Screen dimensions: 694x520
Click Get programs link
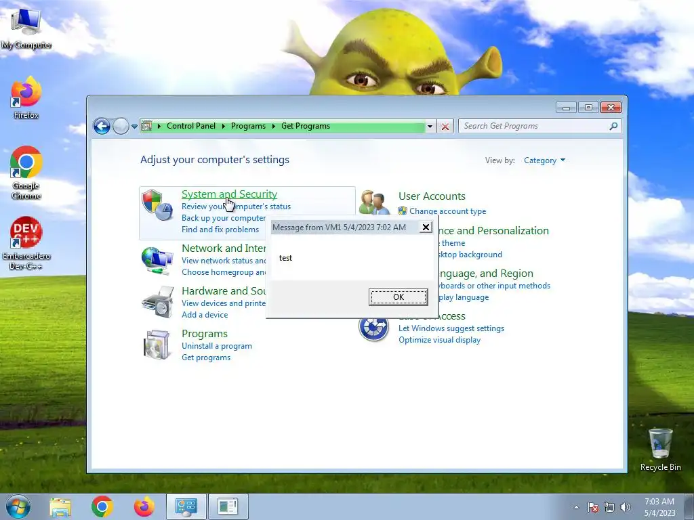(206, 357)
